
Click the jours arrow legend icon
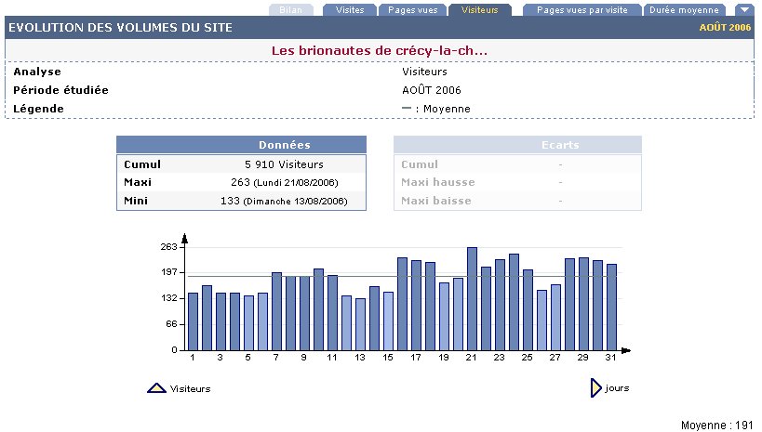click(595, 388)
